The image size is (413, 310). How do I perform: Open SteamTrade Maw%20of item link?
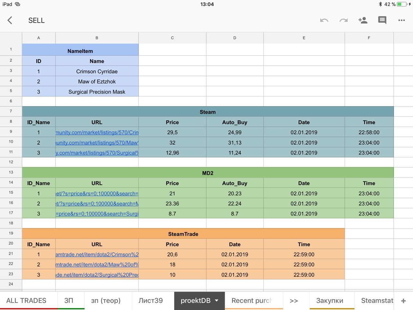pyautogui.click(x=97, y=264)
